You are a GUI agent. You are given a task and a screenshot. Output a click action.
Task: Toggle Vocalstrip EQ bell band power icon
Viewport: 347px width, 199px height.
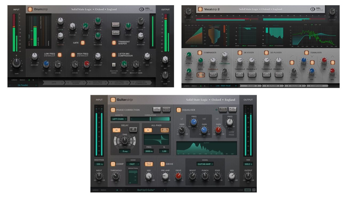pos(332,62)
